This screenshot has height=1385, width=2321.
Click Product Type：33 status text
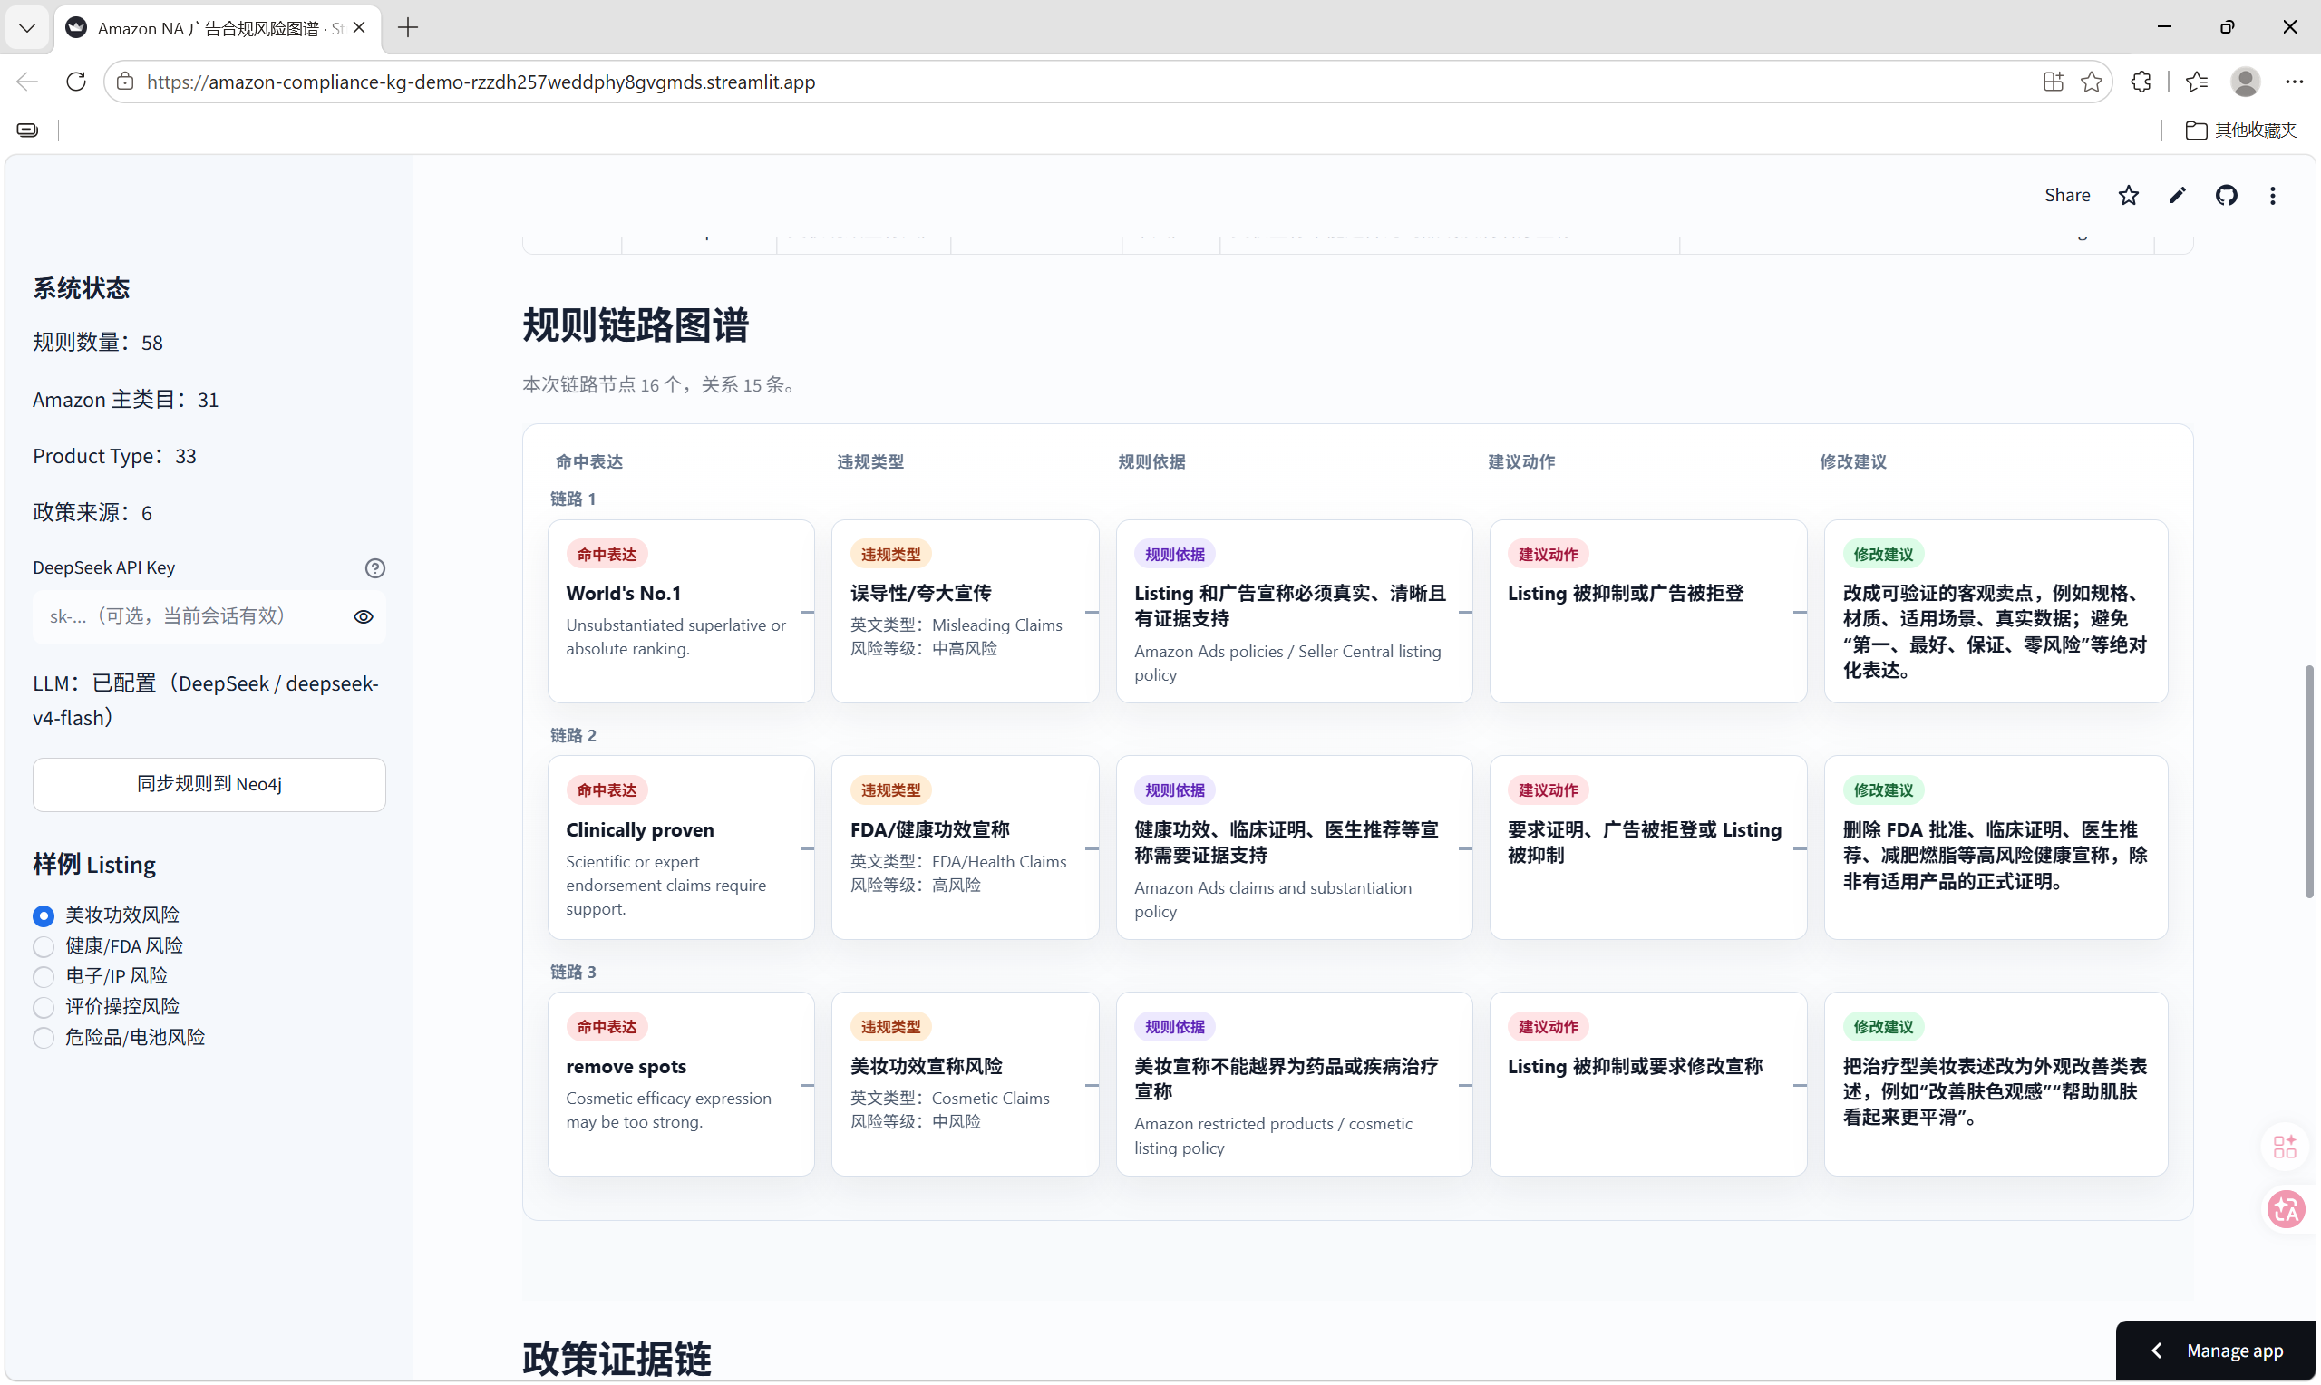pos(115,456)
